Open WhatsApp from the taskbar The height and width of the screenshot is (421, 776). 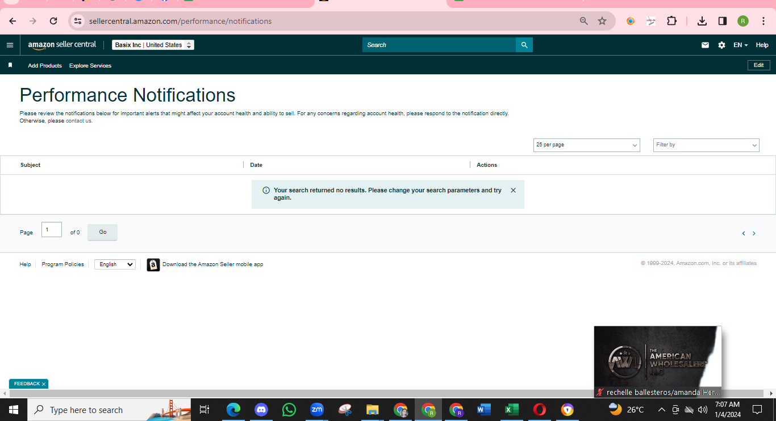point(289,410)
